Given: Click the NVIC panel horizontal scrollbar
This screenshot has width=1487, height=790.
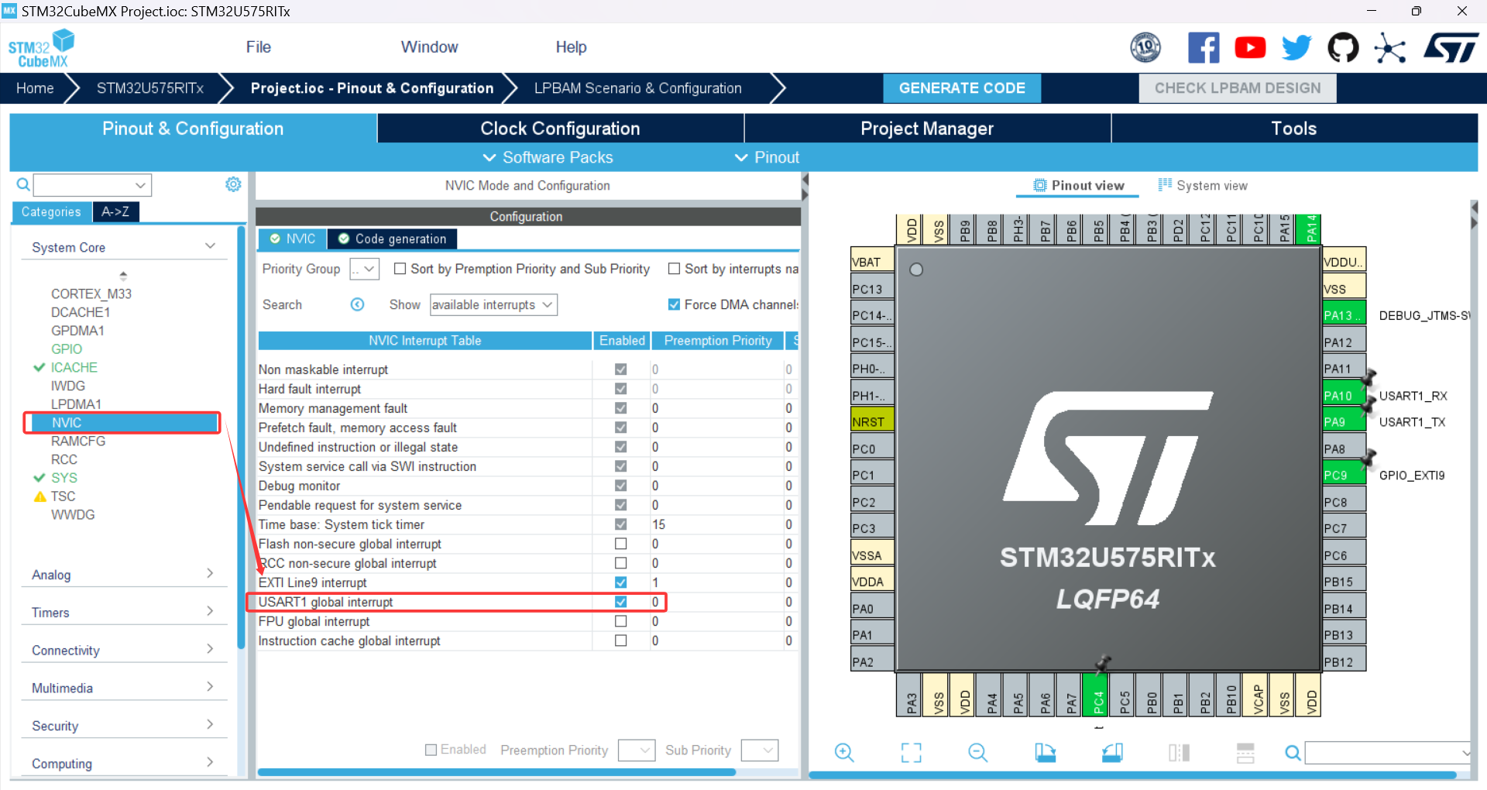Looking at the screenshot, I should click(x=496, y=772).
